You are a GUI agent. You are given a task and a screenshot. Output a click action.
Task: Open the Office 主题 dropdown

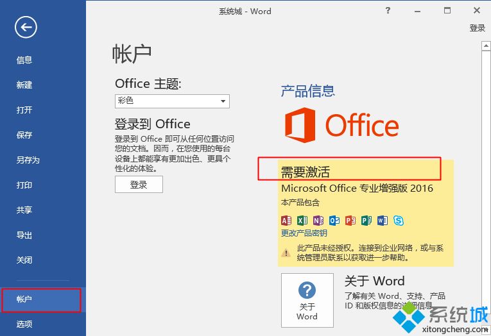point(172,101)
